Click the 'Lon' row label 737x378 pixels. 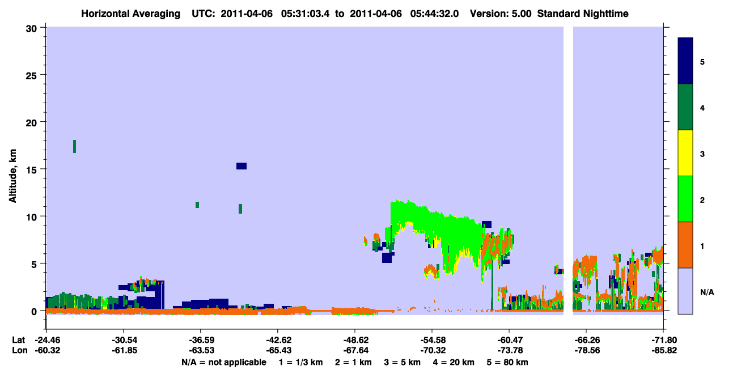pyautogui.click(x=19, y=350)
